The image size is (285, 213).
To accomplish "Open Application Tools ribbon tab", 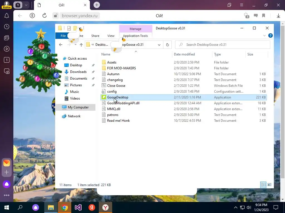I will (136, 36).
